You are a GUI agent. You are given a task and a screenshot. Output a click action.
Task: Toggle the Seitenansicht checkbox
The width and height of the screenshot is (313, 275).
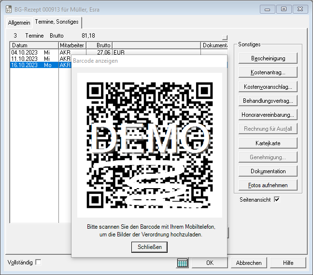277,199
